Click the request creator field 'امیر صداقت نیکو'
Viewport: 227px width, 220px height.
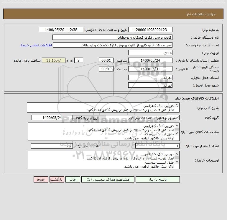pyautogui.click(x=113, y=45)
